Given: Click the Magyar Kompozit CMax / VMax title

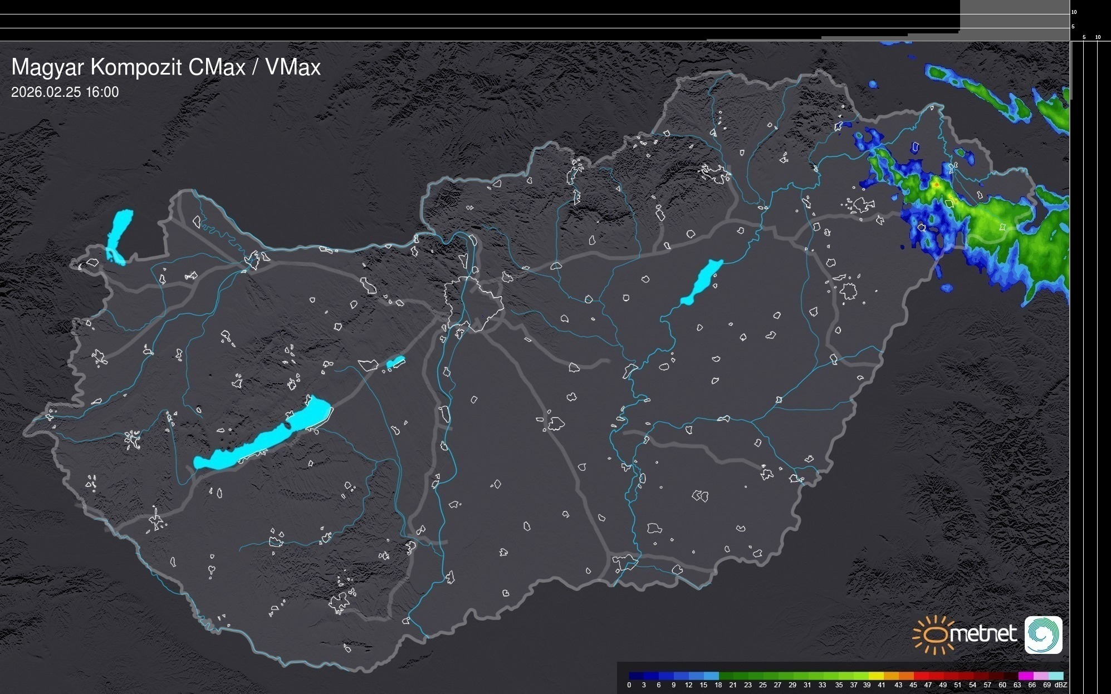Looking at the screenshot, I should [166, 67].
